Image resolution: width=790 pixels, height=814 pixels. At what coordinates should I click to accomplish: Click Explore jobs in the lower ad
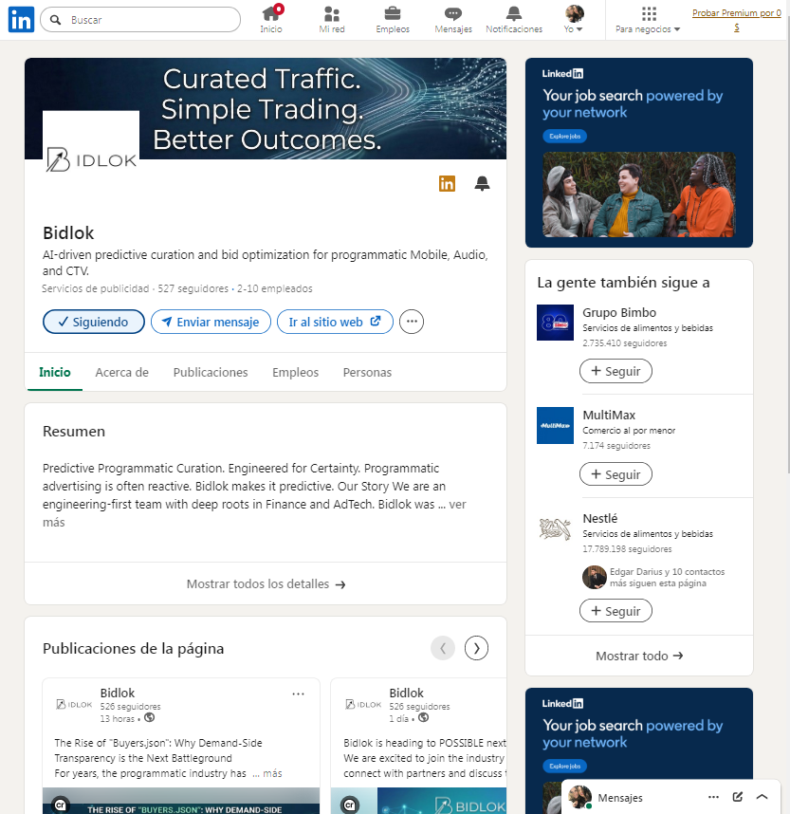(x=564, y=767)
